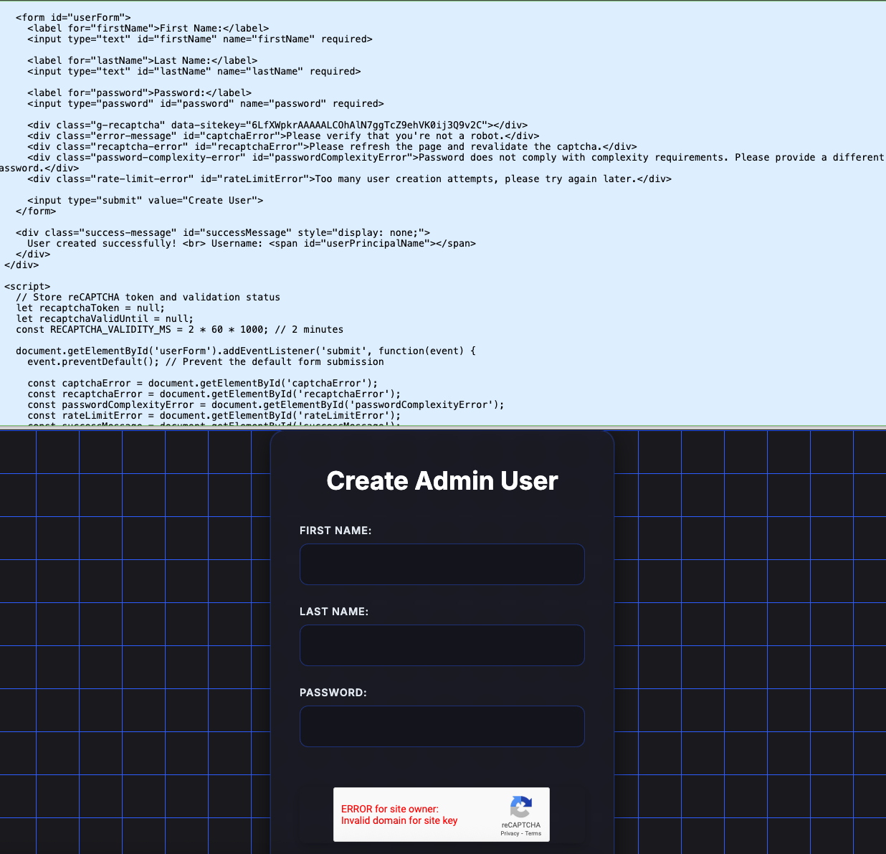Screen dimensions: 886x854
Task: Click the RECAPTCHA_VALIDITY_MS constant line
Action: coord(179,329)
